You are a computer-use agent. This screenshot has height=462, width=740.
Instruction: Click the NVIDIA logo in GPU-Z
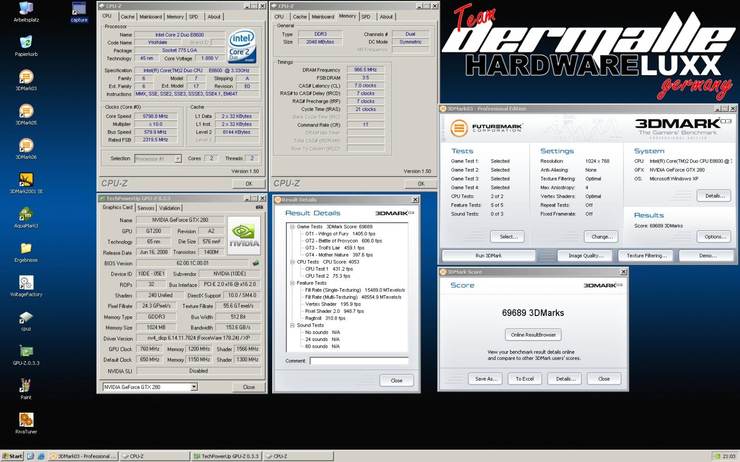tap(244, 235)
